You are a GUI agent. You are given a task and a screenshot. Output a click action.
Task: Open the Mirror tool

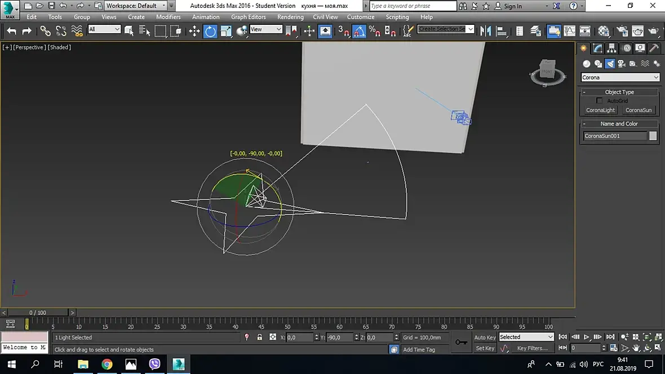pos(485,32)
